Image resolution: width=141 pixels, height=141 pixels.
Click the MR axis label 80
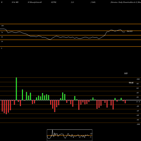(138, 84)
